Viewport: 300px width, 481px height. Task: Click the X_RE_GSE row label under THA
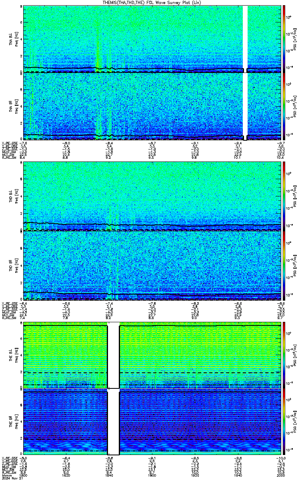10,143
